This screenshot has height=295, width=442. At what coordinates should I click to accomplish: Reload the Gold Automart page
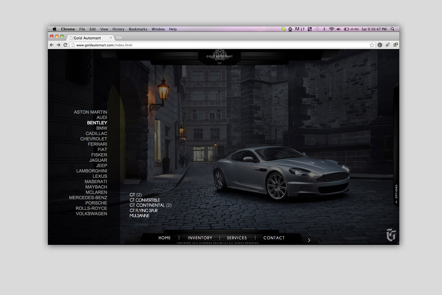click(65, 45)
